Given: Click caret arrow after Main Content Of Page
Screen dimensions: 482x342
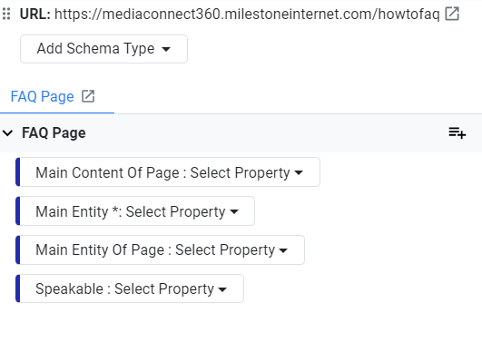Looking at the screenshot, I should pyautogui.click(x=299, y=172).
